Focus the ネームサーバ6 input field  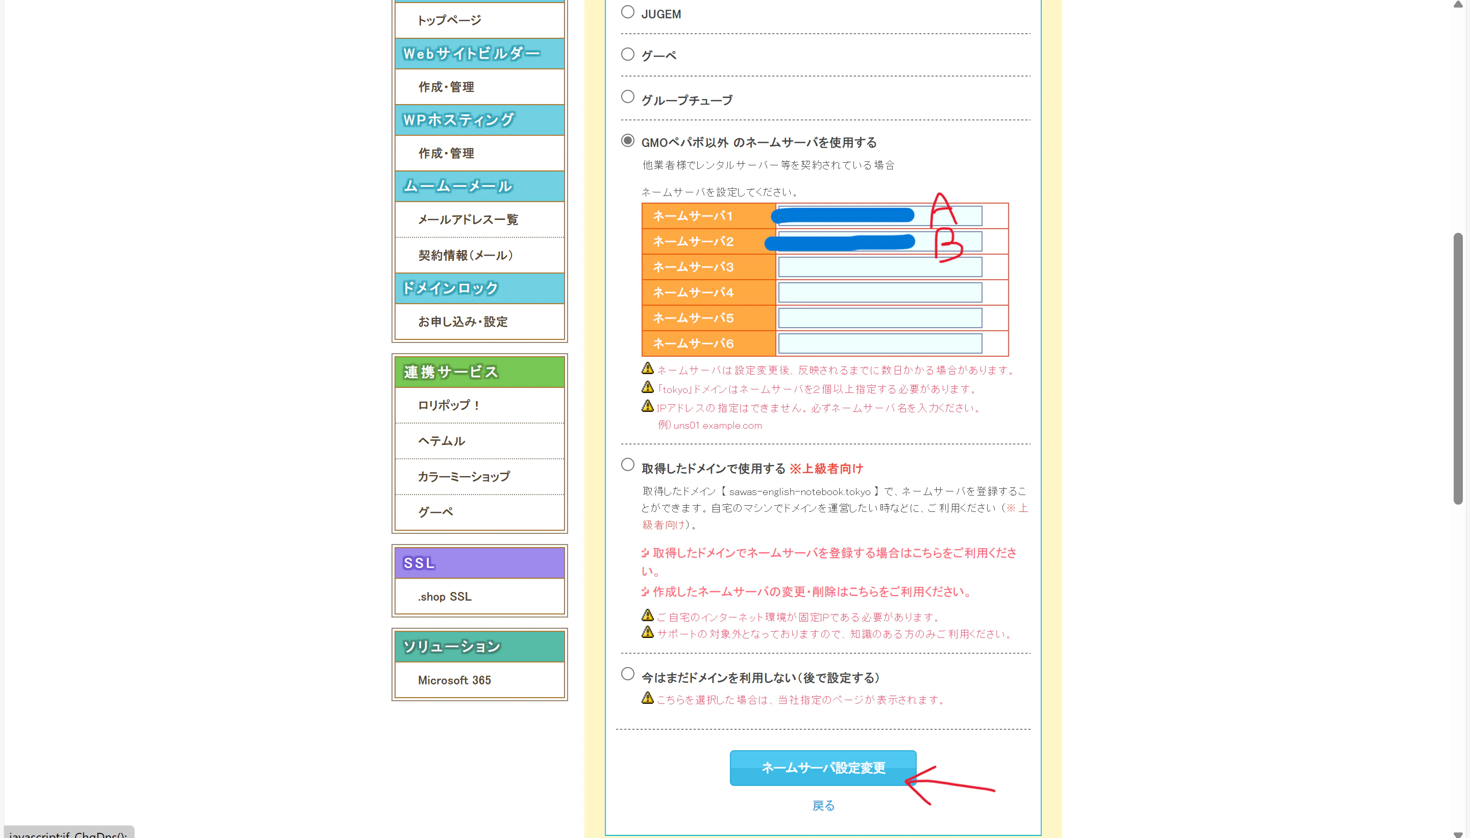(880, 343)
